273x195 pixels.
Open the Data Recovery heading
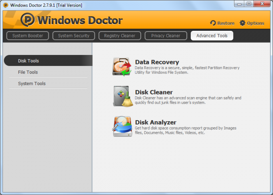point(157,62)
